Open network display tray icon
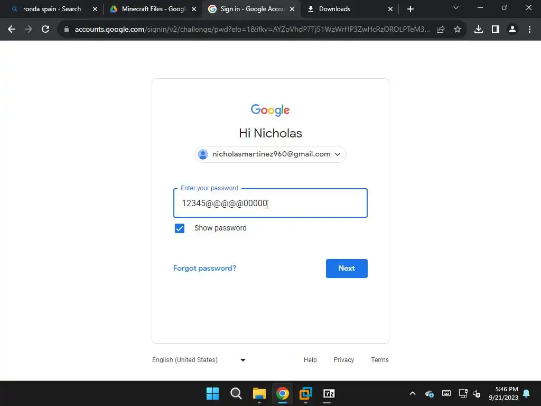Image resolution: width=541 pixels, height=406 pixels. [x=463, y=393]
